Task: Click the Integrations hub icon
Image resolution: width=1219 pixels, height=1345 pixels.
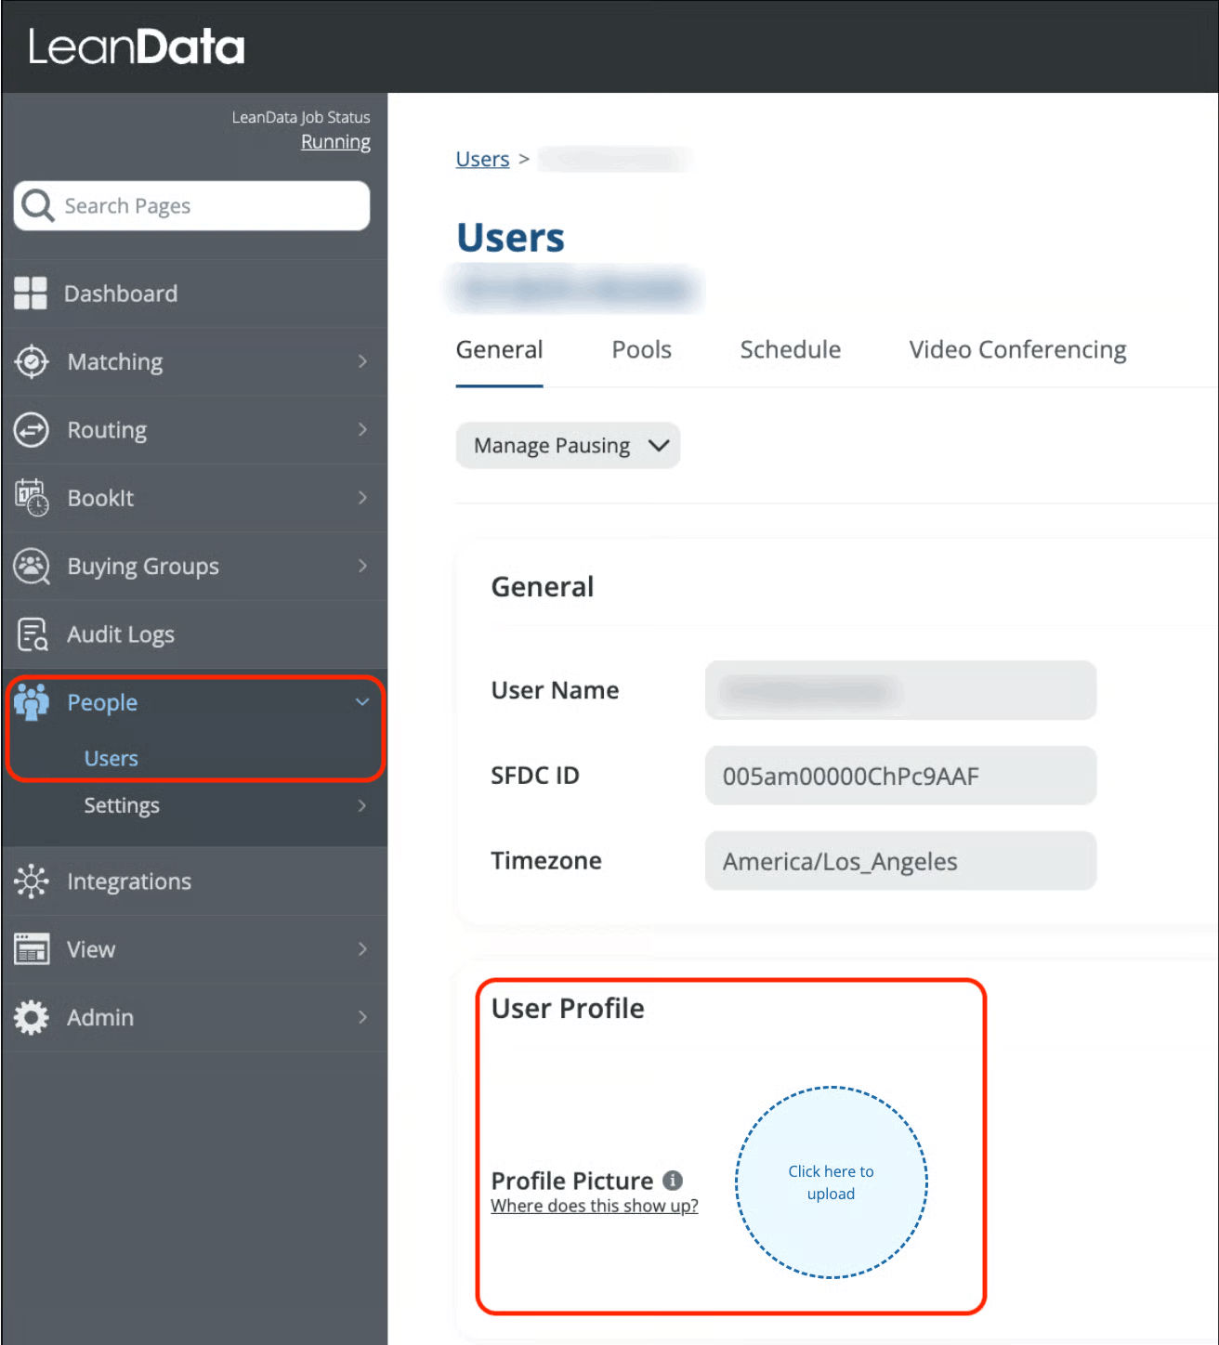Action: coord(32,881)
